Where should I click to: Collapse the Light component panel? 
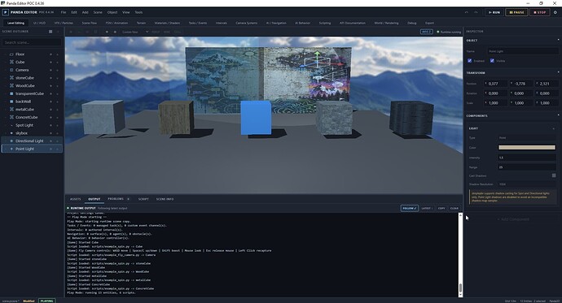tap(553, 128)
